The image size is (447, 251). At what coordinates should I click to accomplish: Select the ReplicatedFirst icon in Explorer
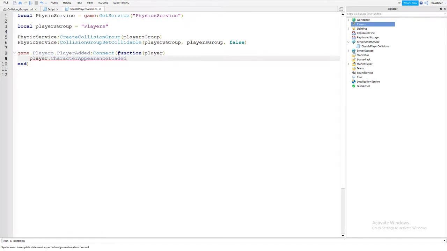[354, 33]
